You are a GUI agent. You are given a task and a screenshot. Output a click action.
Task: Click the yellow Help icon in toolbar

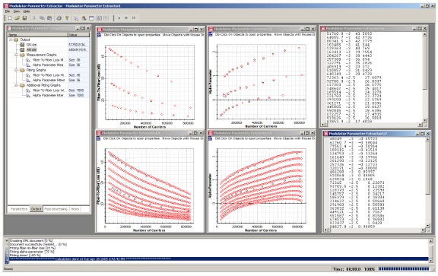67,18
